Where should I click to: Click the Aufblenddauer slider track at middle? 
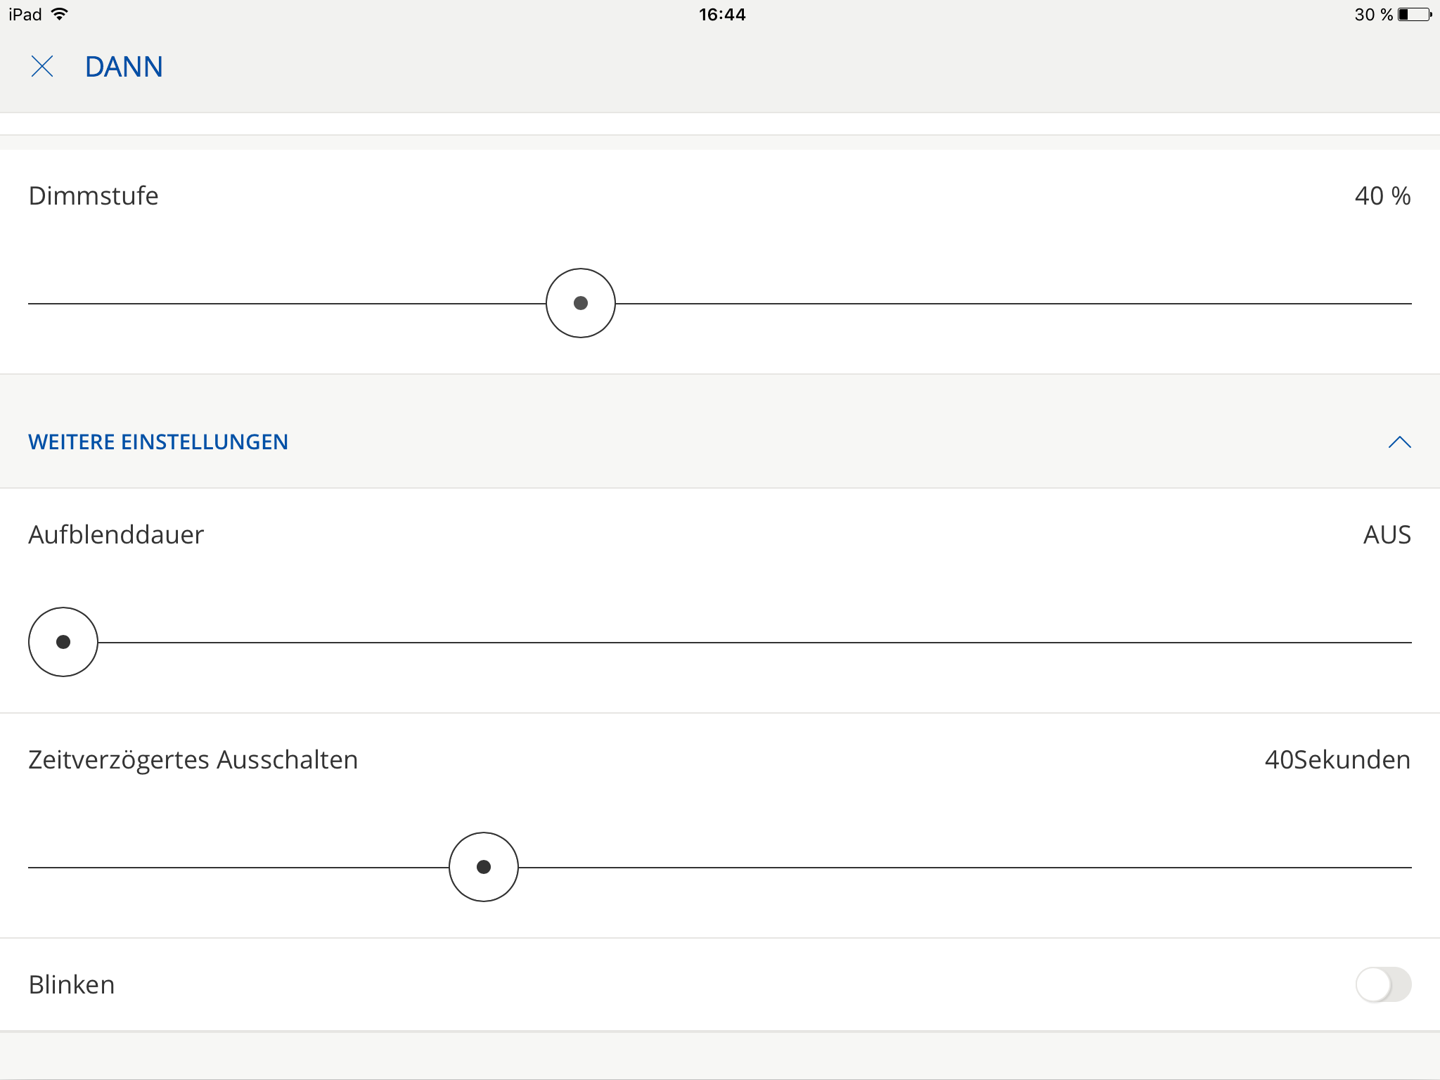tap(720, 643)
